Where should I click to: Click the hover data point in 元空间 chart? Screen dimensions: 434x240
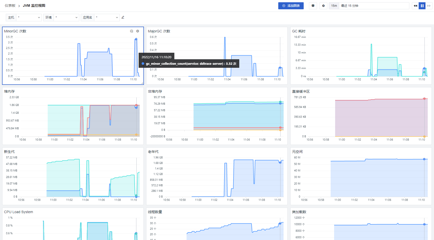(424, 159)
